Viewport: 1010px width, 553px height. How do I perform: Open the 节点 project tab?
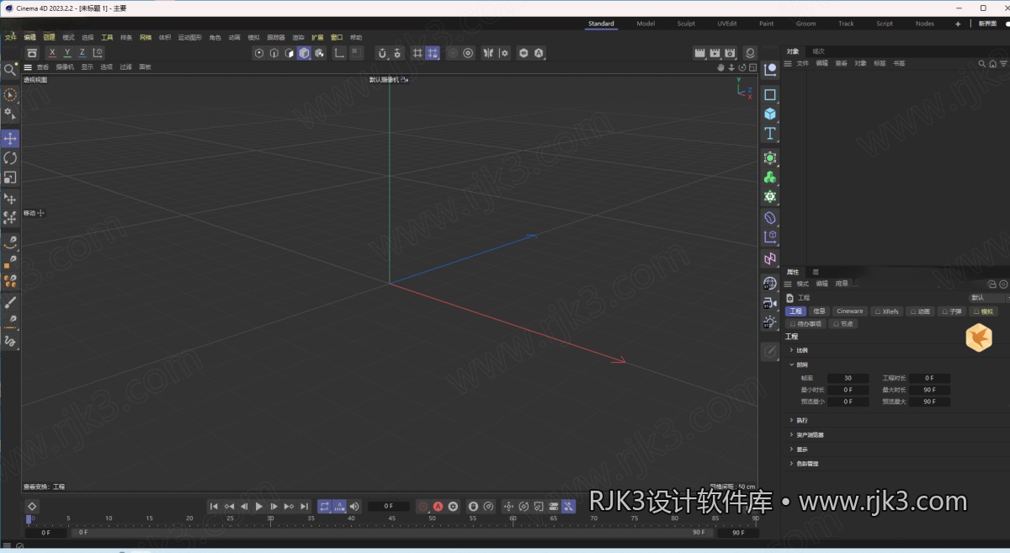coord(843,323)
